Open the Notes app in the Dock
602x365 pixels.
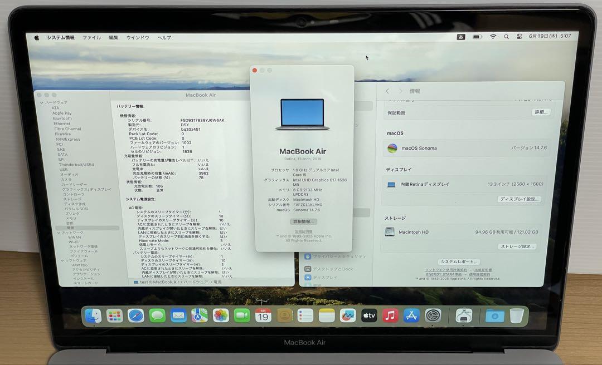327,315
